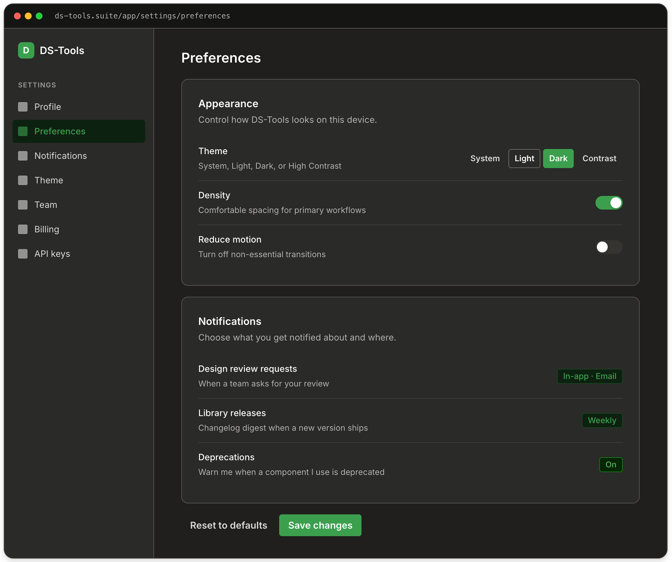Open the Weekly frequency selector
This screenshot has height=562, width=672.
pos(602,420)
